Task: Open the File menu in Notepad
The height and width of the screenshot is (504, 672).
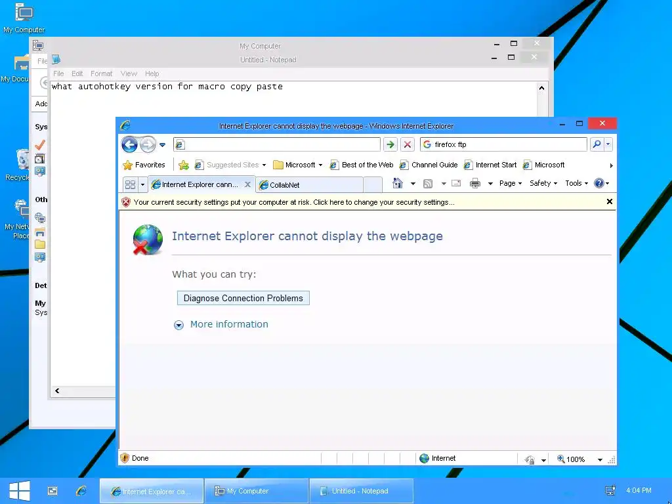Action: click(x=58, y=73)
